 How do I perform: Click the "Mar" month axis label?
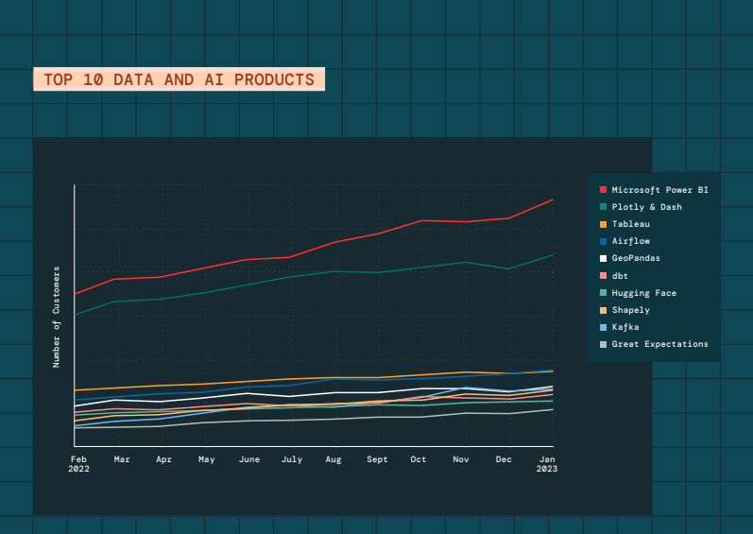pyautogui.click(x=122, y=459)
